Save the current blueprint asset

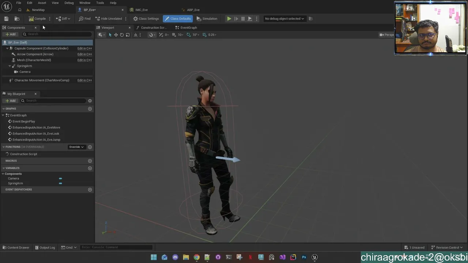6,19
